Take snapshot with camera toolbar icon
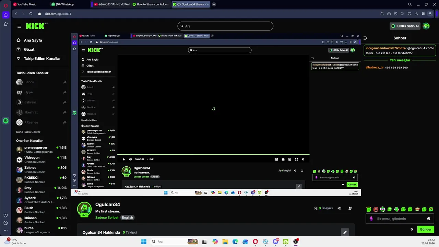This screenshot has height=247, width=439. click(x=389, y=14)
